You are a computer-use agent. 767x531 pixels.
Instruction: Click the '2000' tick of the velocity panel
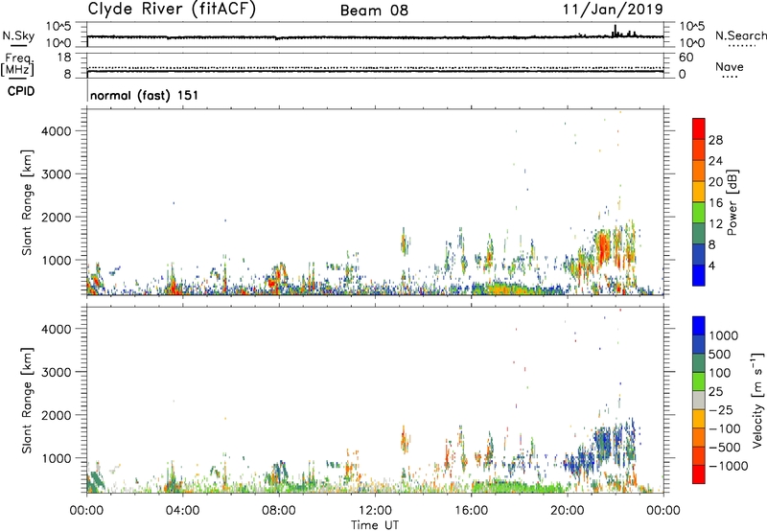(56, 415)
